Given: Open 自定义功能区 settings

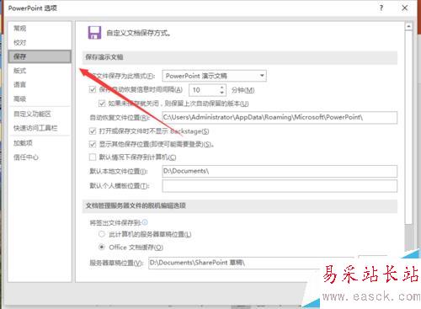Looking at the screenshot, I should point(32,114).
